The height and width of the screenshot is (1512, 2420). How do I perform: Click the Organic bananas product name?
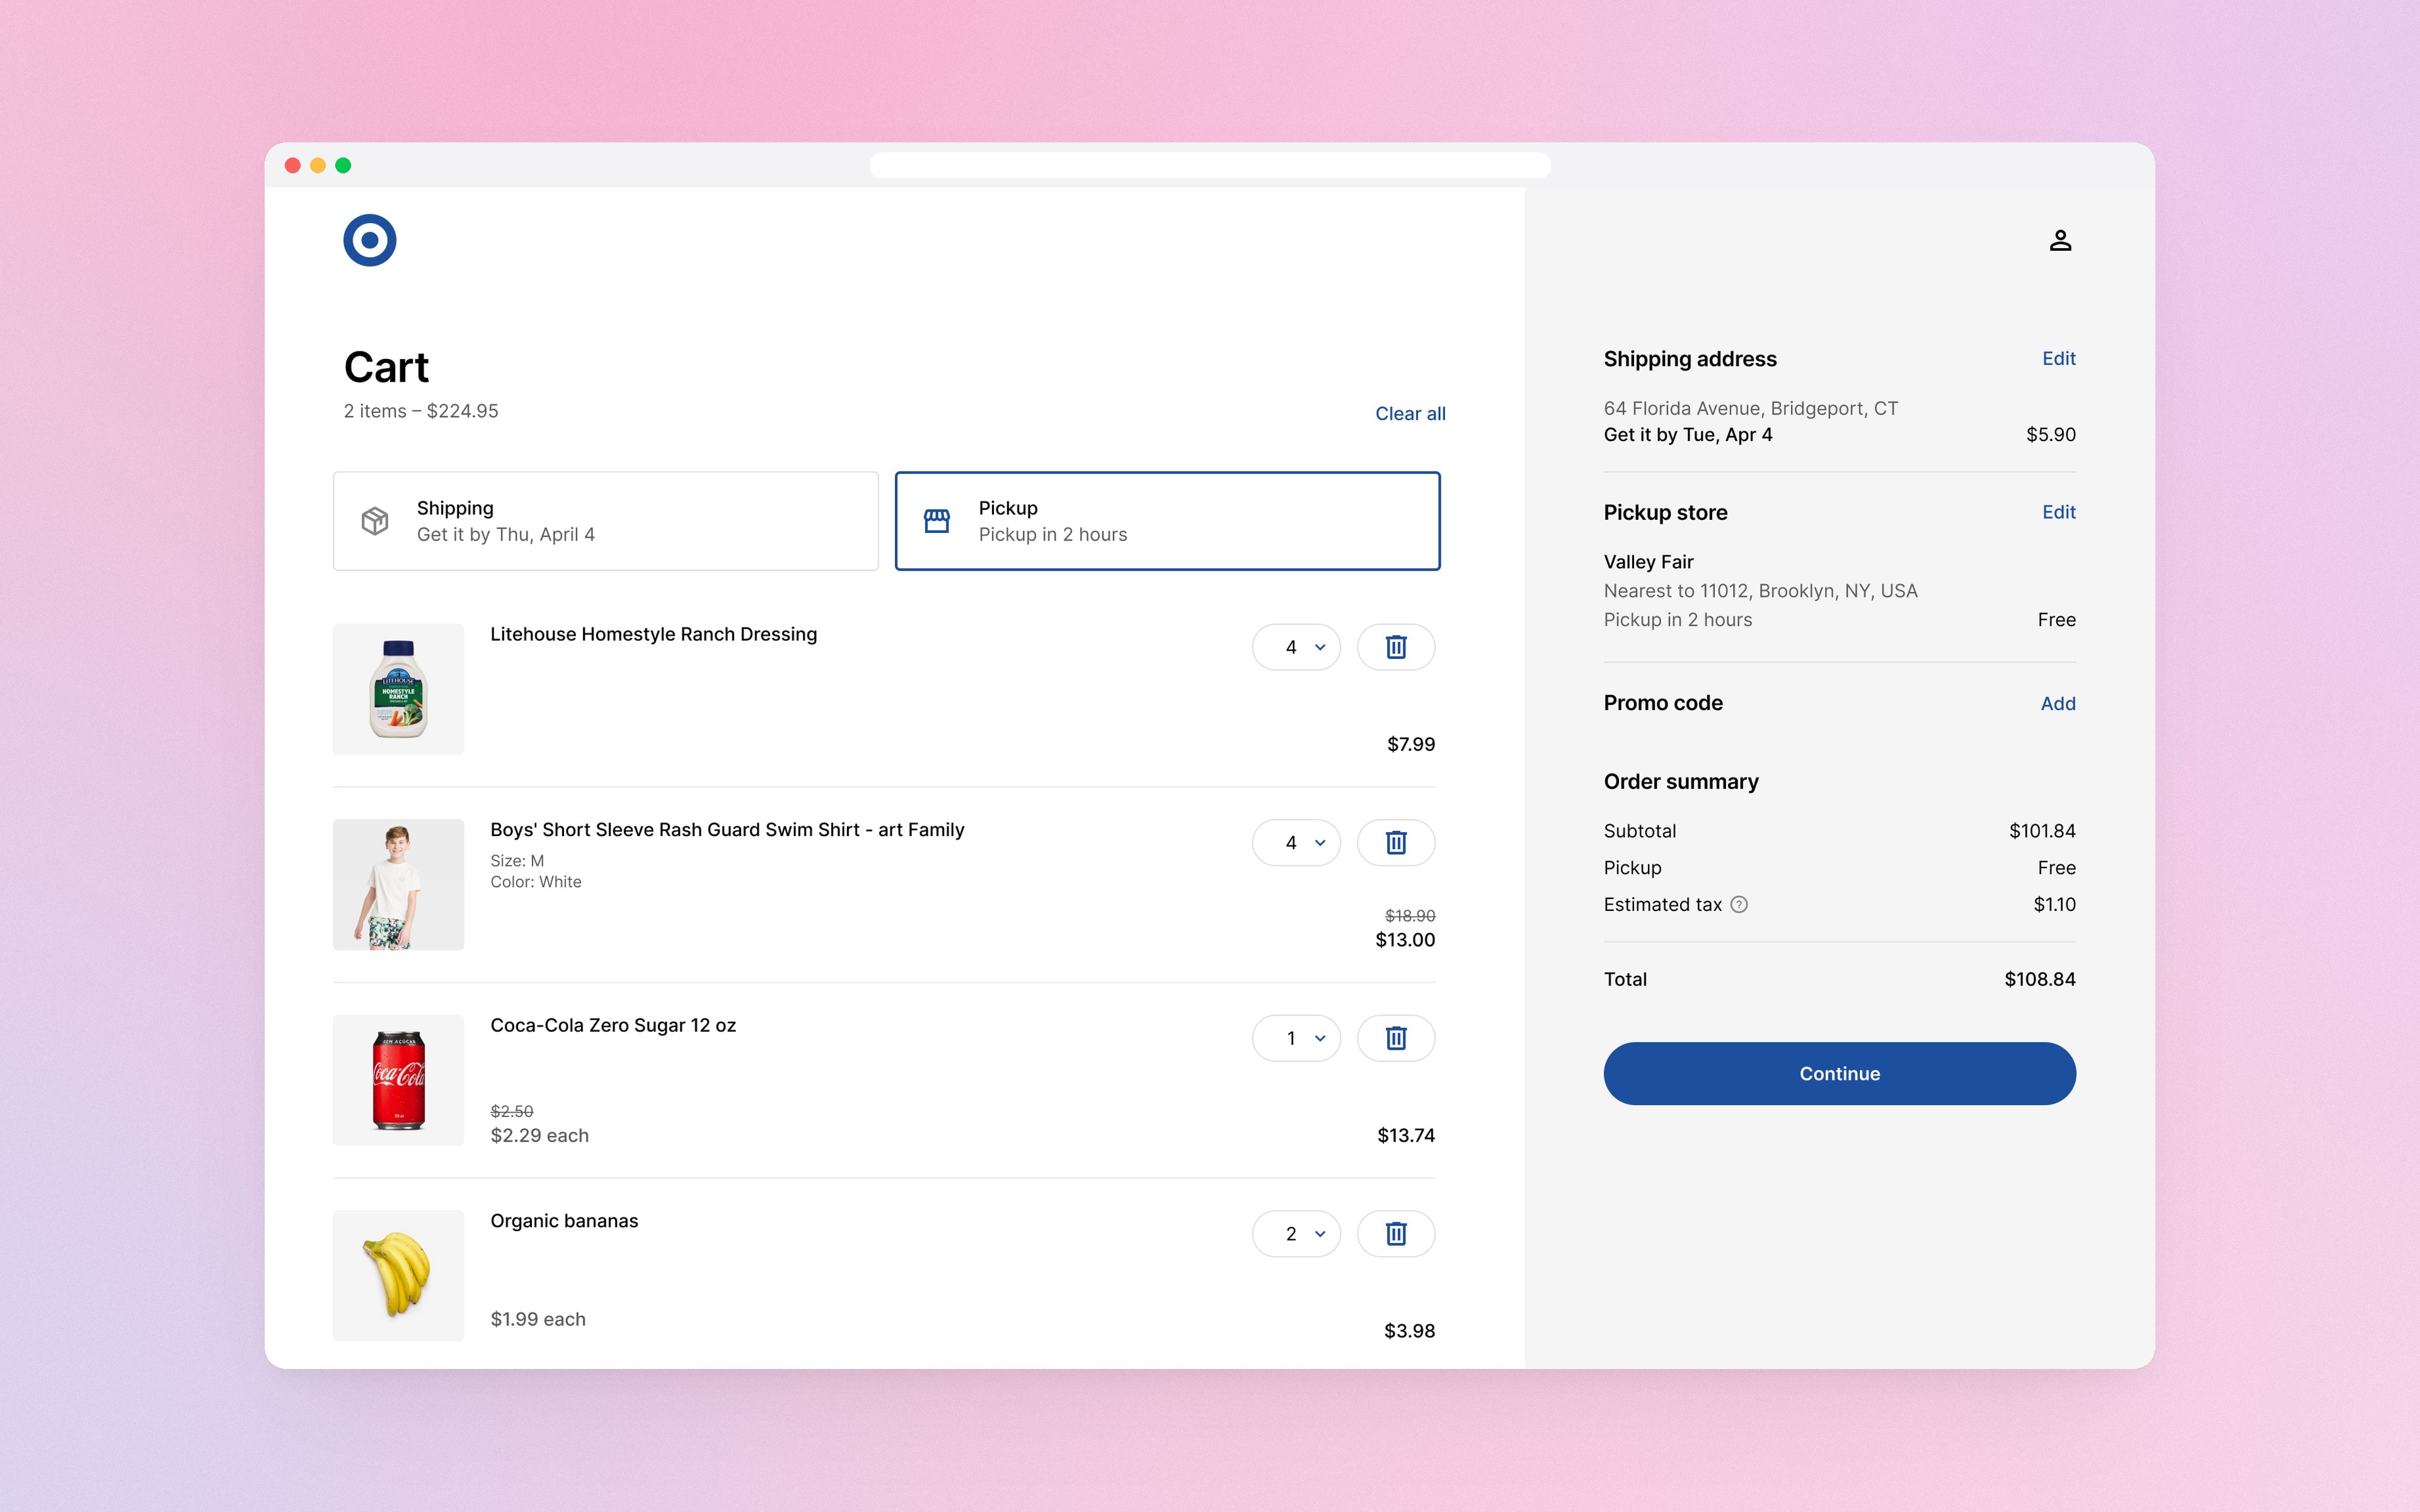point(564,1221)
